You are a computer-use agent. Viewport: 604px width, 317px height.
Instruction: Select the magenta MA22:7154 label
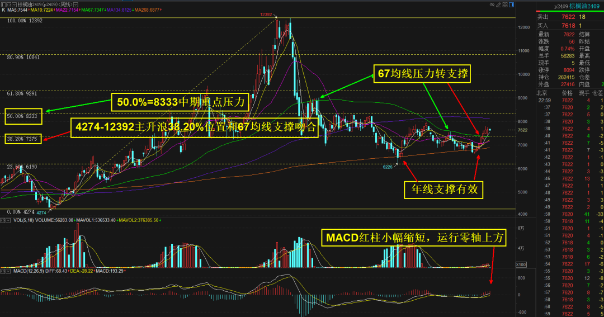(x=67, y=10)
